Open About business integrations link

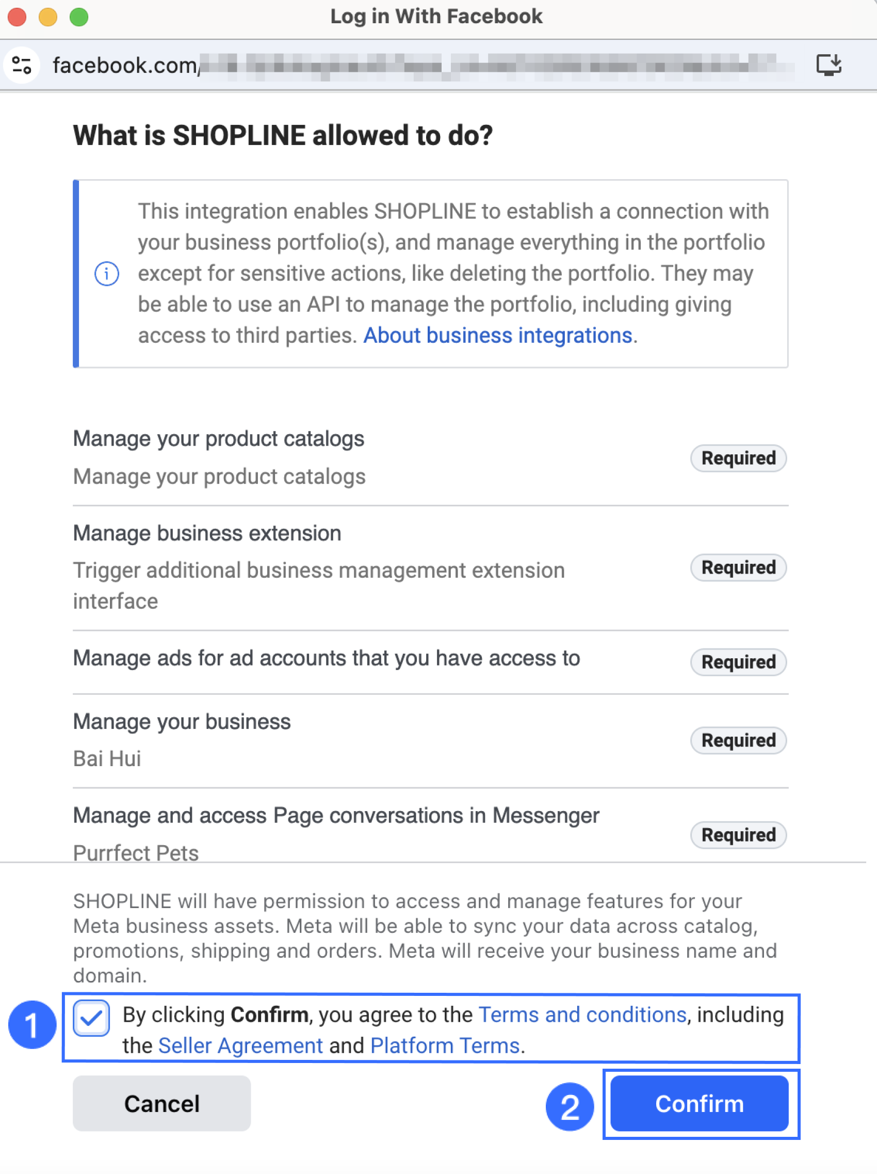pyautogui.click(x=497, y=336)
